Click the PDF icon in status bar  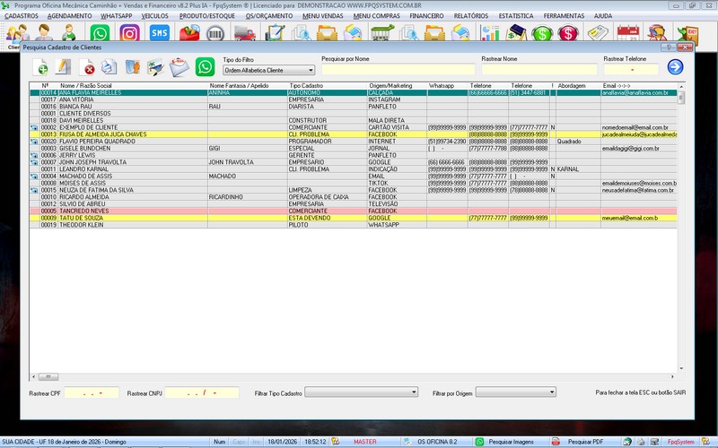point(556,442)
